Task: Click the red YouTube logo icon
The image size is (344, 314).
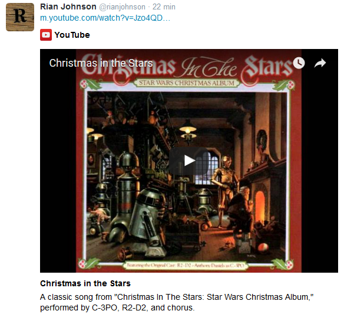Action: (46, 35)
